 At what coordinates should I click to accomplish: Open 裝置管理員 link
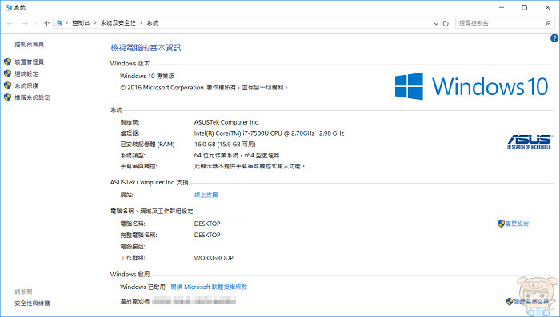[x=30, y=62]
